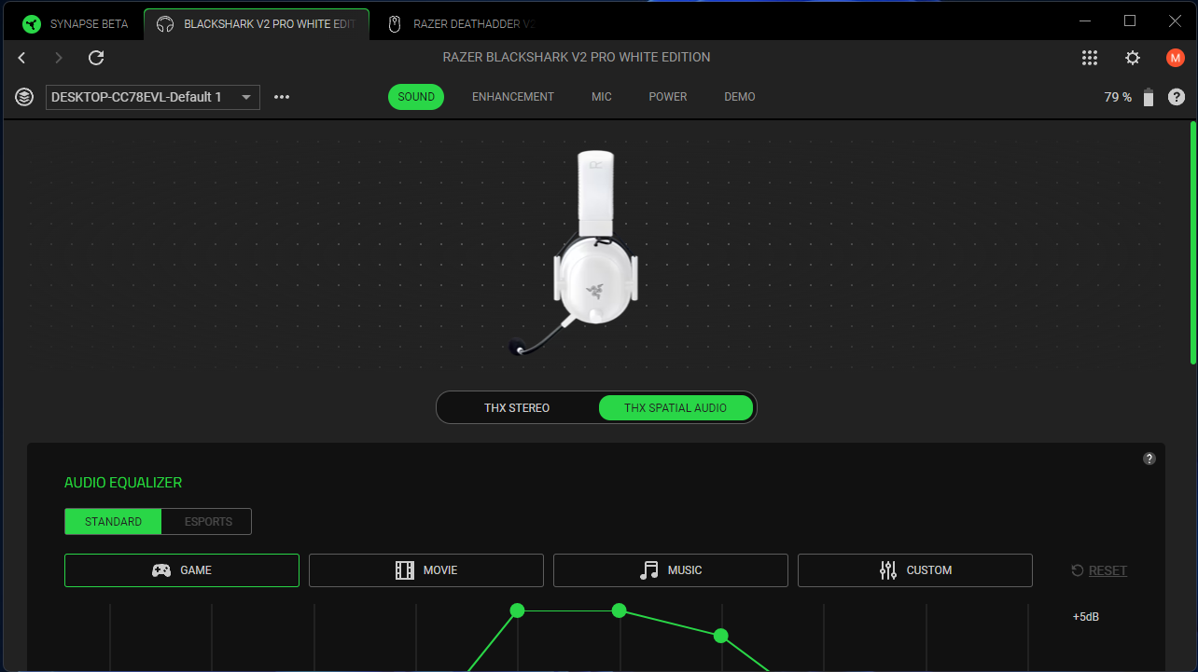
Task: Open the Synapse Beta home tab
Action: (x=75, y=24)
